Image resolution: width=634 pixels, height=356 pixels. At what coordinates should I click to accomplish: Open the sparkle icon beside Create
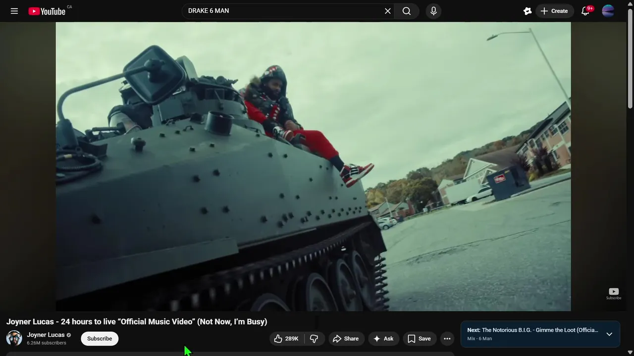pyautogui.click(x=528, y=11)
